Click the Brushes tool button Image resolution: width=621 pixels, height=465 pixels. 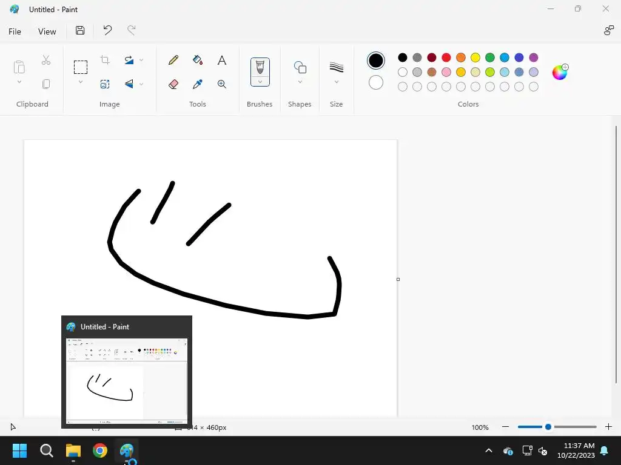[260, 67]
